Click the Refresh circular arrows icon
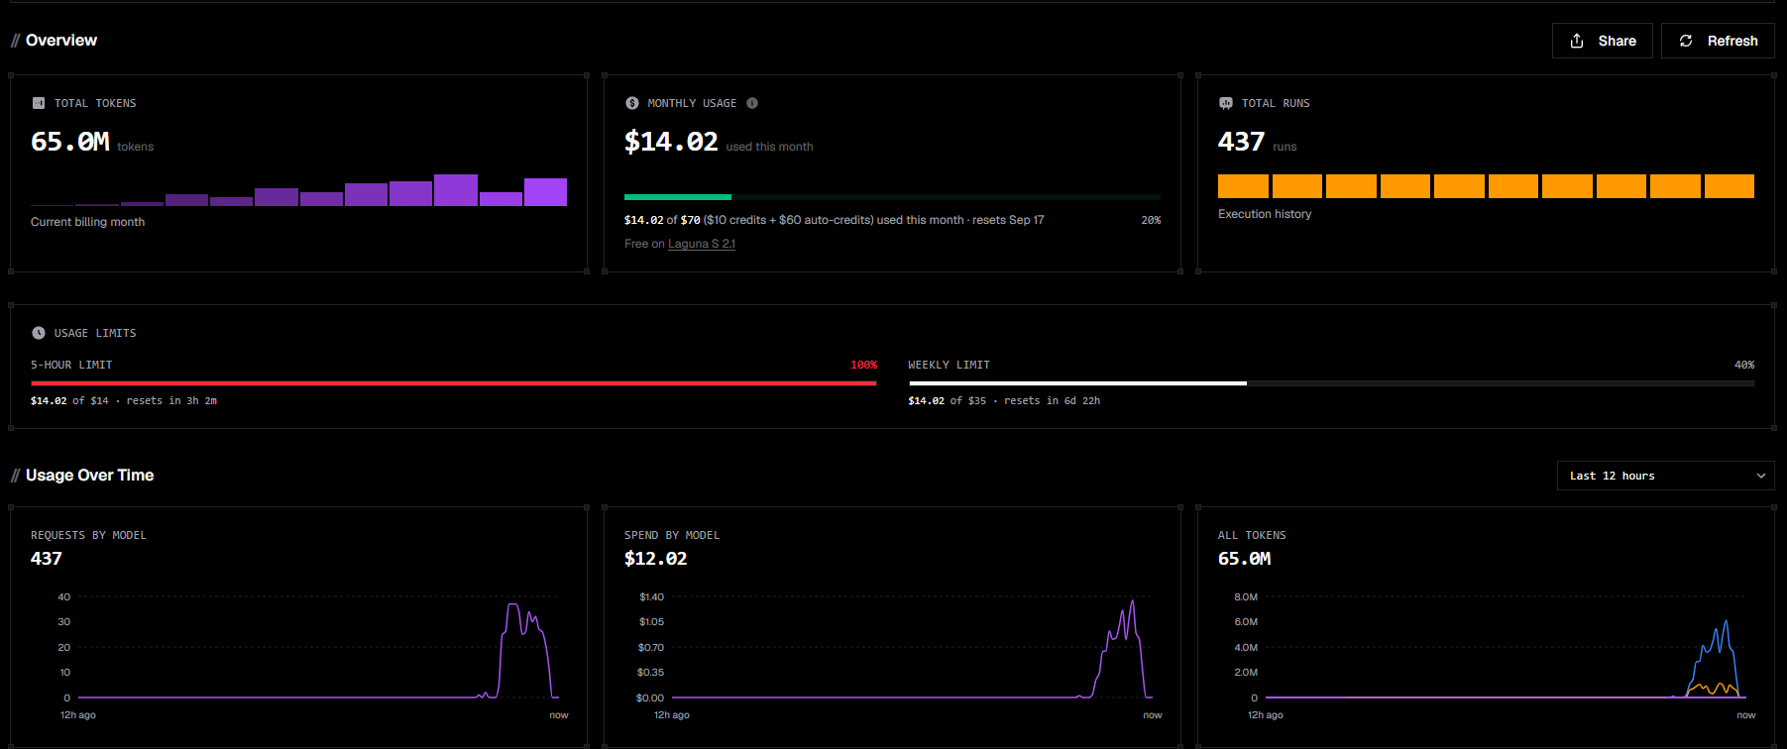 (1686, 41)
